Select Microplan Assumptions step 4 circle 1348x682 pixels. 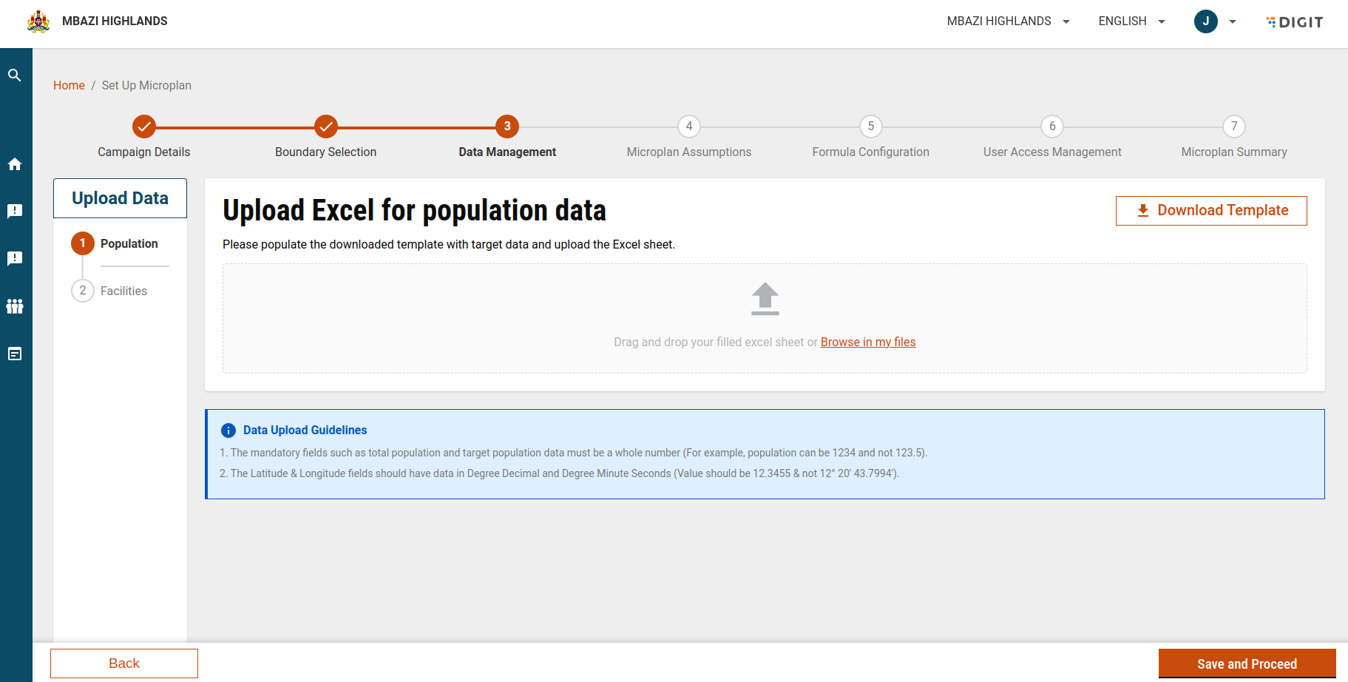point(689,126)
